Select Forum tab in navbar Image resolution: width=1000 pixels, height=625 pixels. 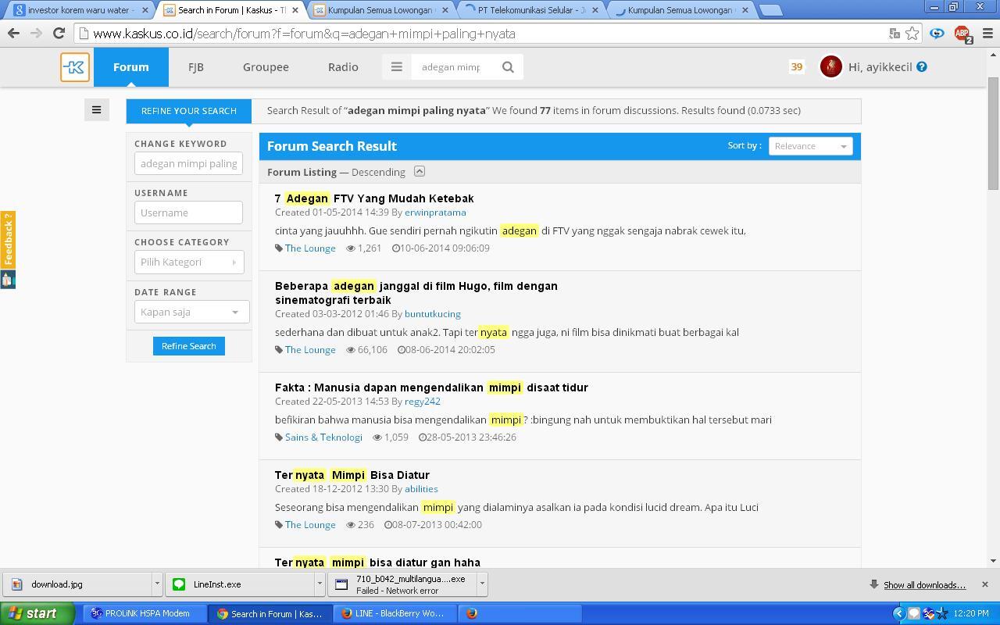click(x=130, y=67)
